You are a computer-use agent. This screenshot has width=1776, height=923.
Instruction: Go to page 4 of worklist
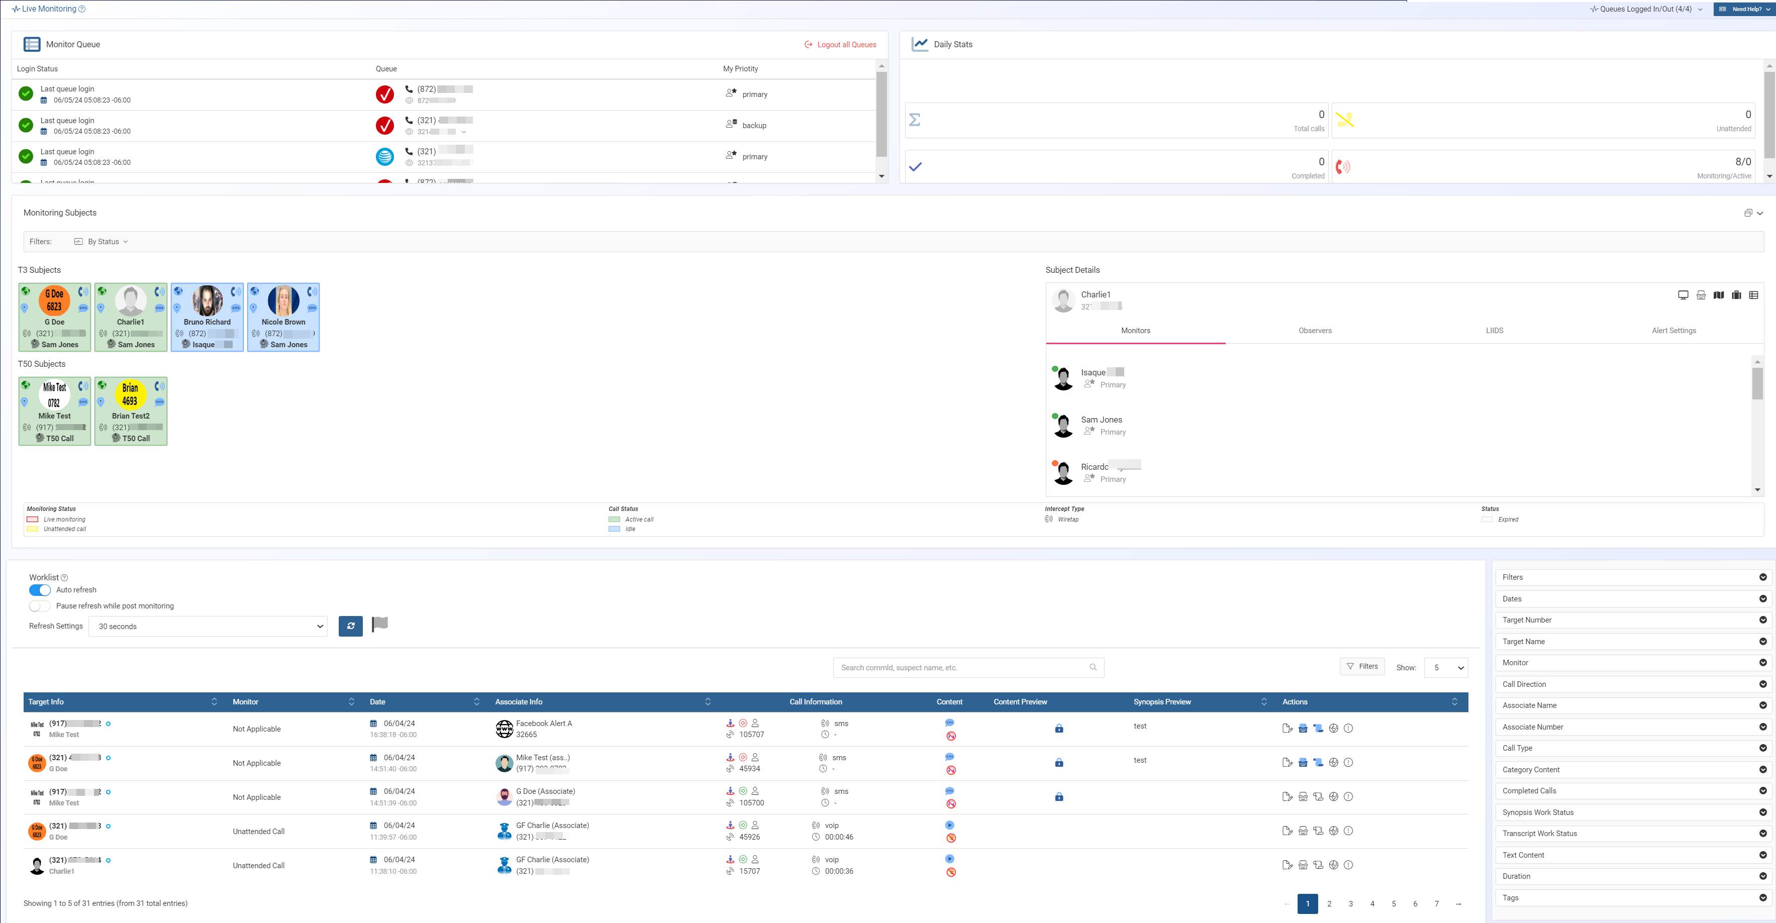(1372, 904)
